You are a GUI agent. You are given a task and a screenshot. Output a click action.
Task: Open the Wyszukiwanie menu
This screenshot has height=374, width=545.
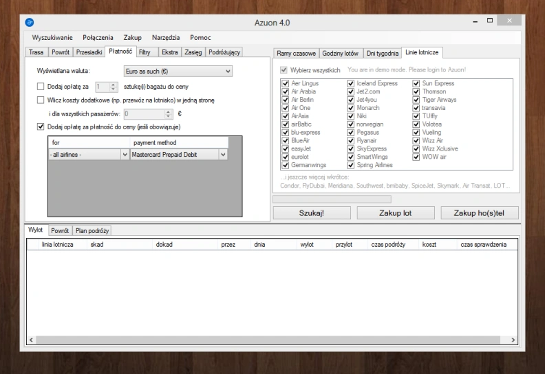tap(52, 38)
